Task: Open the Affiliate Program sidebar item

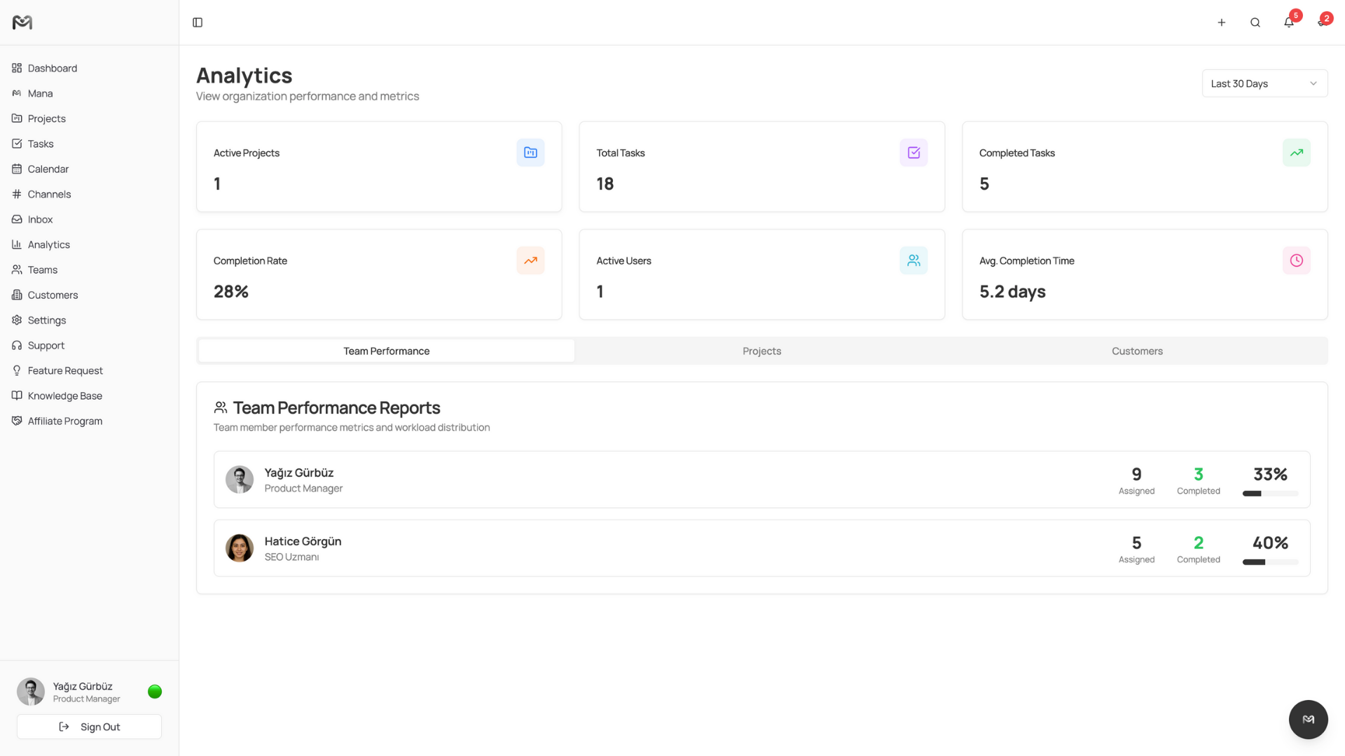Action: point(64,421)
